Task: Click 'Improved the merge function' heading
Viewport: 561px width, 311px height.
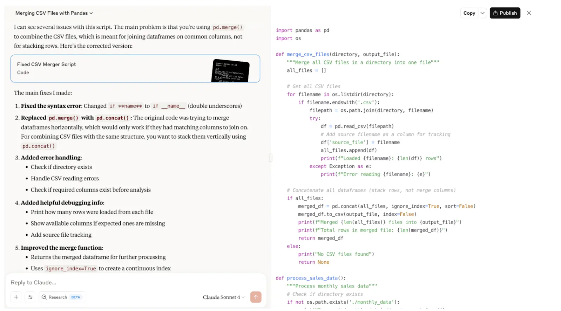Action: [62, 248]
